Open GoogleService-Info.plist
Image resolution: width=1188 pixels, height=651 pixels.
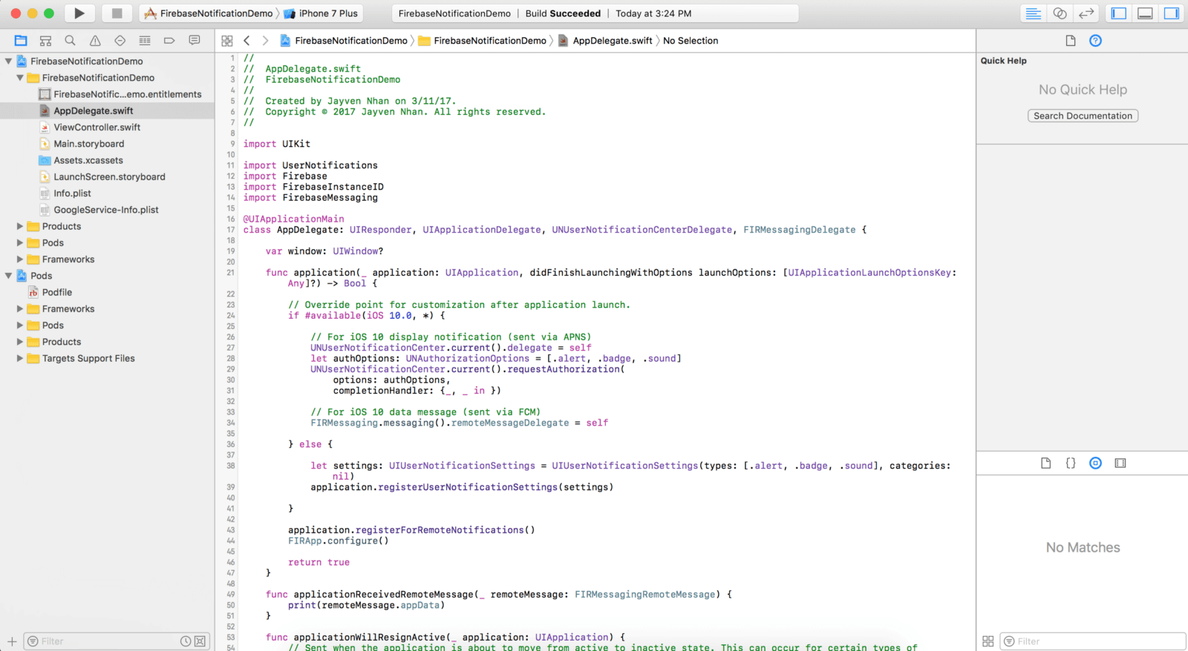[x=105, y=210]
